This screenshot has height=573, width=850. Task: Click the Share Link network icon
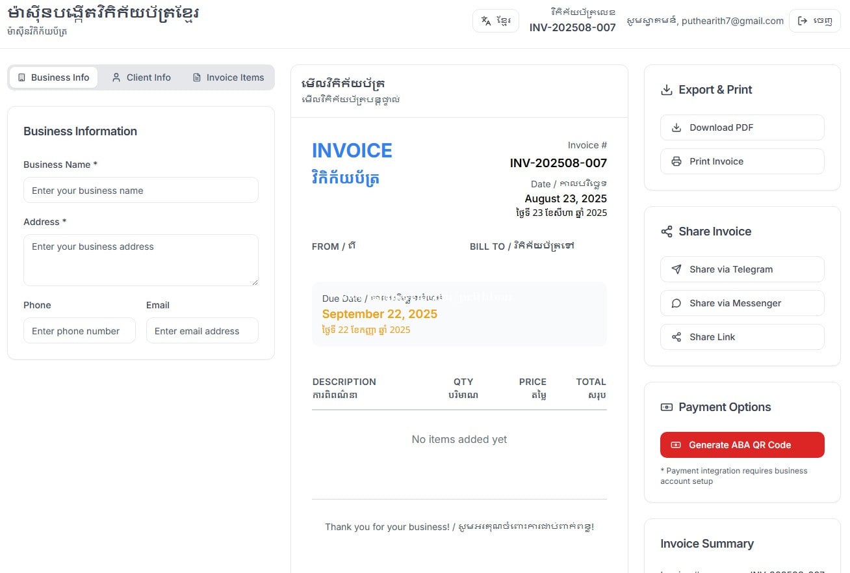(x=676, y=337)
